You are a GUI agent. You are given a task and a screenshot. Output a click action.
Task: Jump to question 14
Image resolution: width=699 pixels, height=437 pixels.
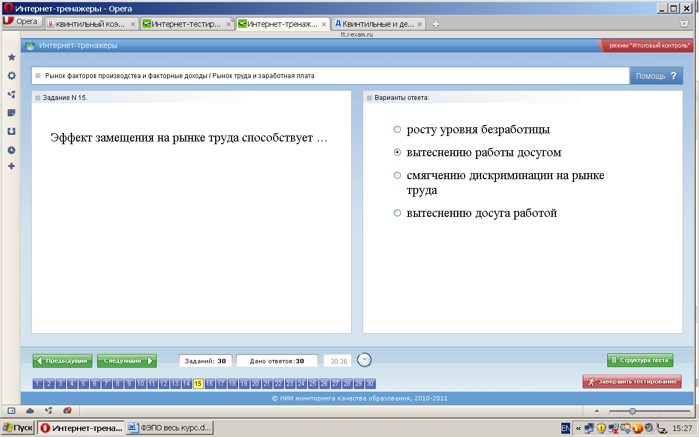tap(186, 384)
